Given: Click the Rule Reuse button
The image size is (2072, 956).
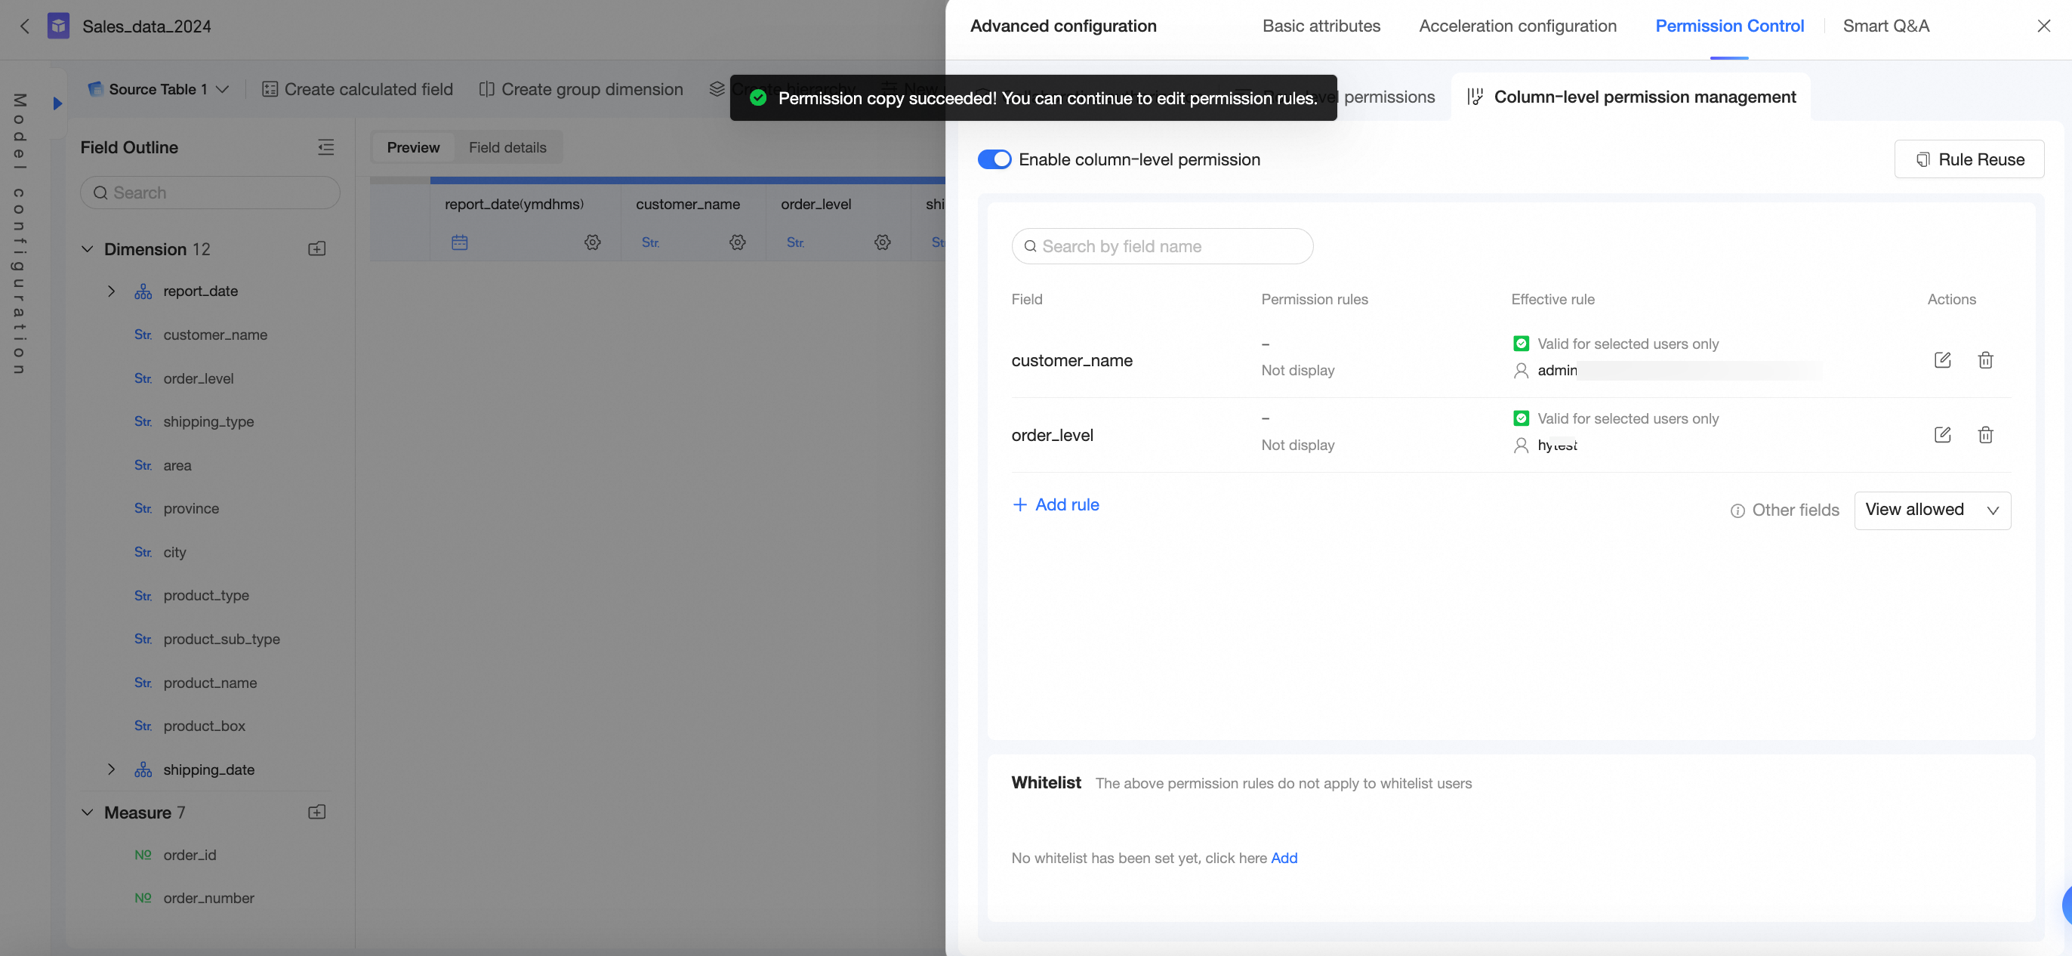Looking at the screenshot, I should pyautogui.click(x=1969, y=159).
